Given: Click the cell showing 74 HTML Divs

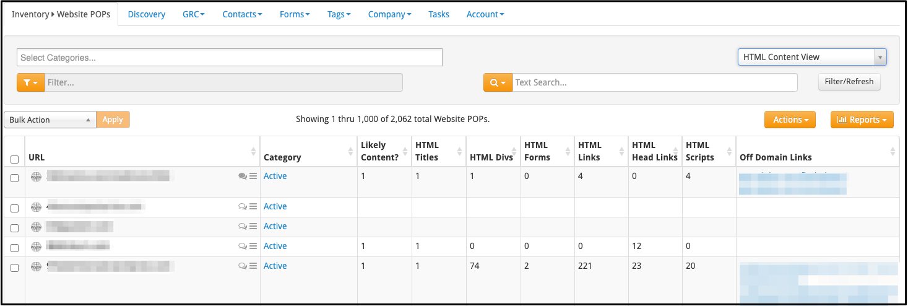Looking at the screenshot, I should pyautogui.click(x=493, y=281).
